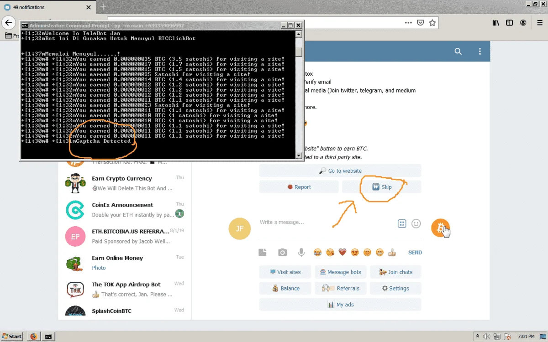Insert the thumbs up emoji

pyautogui.click(x=392, y=252)
